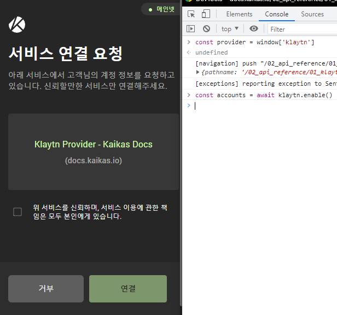Image resolution: width=337 pixels, height=315 pixels.
Task: Click the 연결 connect button
Action: (128, 289)
